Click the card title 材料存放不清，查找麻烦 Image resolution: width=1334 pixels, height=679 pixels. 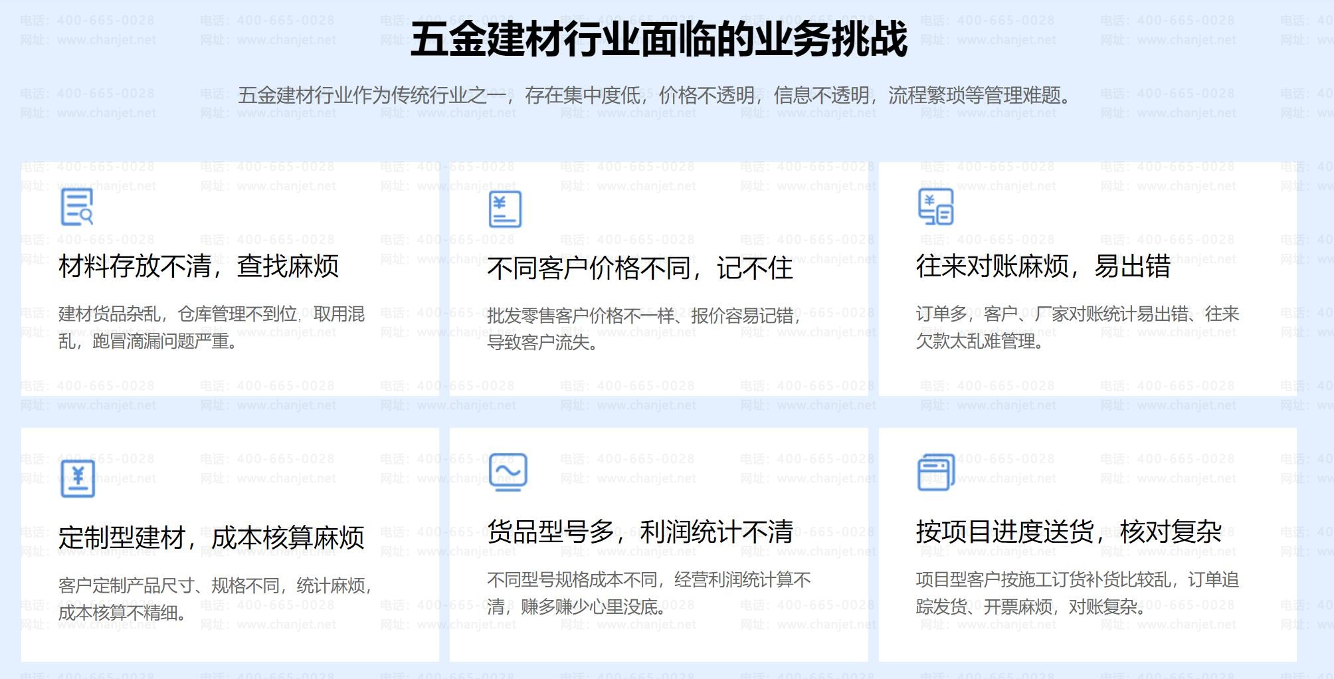[x=199, y=266]
